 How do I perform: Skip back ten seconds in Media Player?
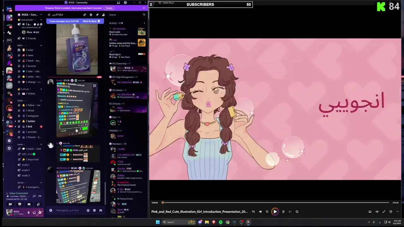[267, 212]
